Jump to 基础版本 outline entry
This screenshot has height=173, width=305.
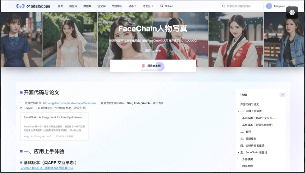258,118
